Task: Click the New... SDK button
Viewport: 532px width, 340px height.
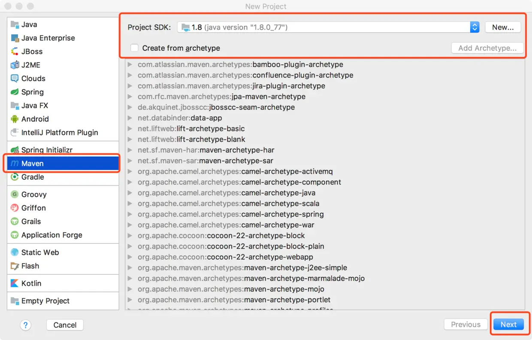Action: 503,27
